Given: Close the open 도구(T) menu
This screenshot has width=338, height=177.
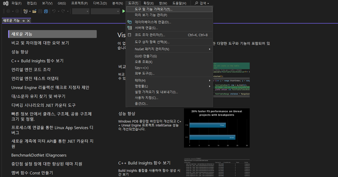Looking at the screenshot, I should pyautogui.click(x=133, y=3).
